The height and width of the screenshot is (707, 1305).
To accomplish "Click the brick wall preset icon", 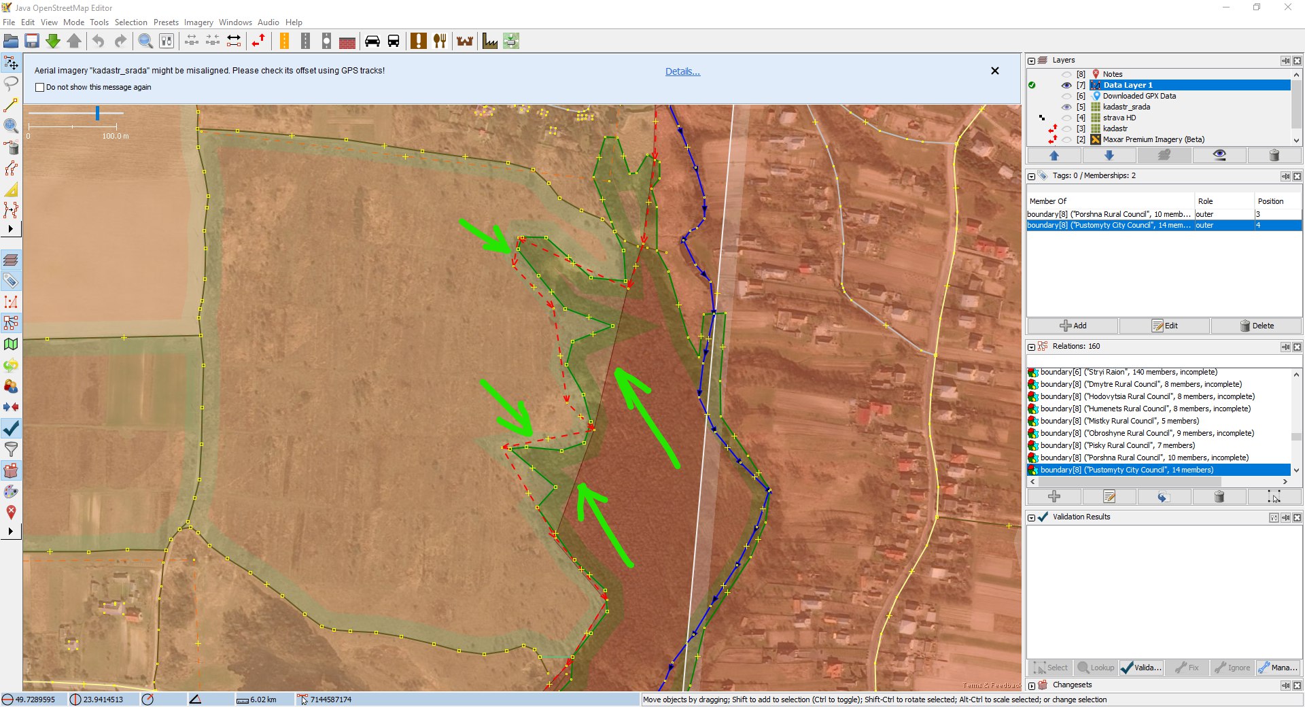I will click(x=347, y=41).
